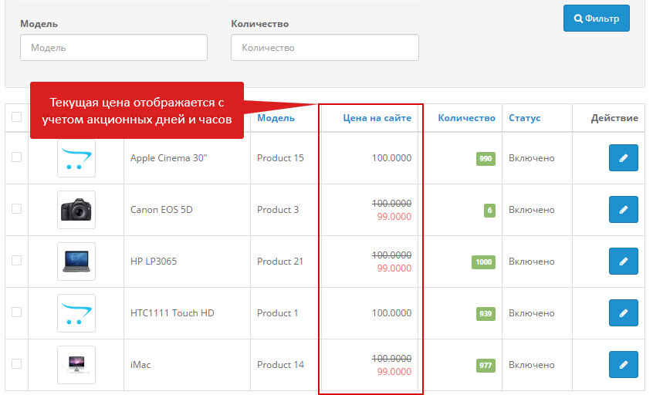Check the box for Apple Cinema 30" row
The height and width of the screenshot is (395, 653).
(x=17, y=157)
